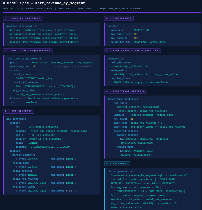Click the 'problem_statement: >' key
202x210 pixels.
pyautogui.click(x=21, y=26)
